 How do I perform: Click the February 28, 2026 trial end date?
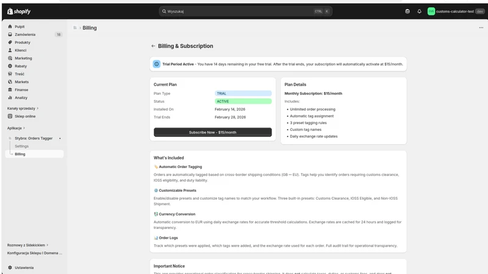[231, 117]
